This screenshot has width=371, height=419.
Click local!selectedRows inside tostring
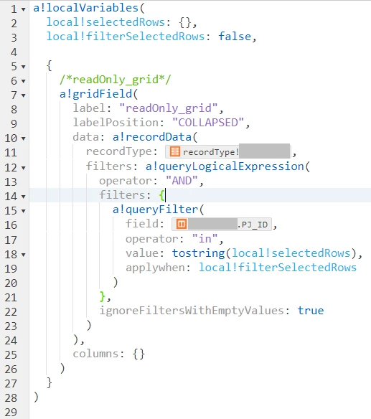[x=291, y=253]
